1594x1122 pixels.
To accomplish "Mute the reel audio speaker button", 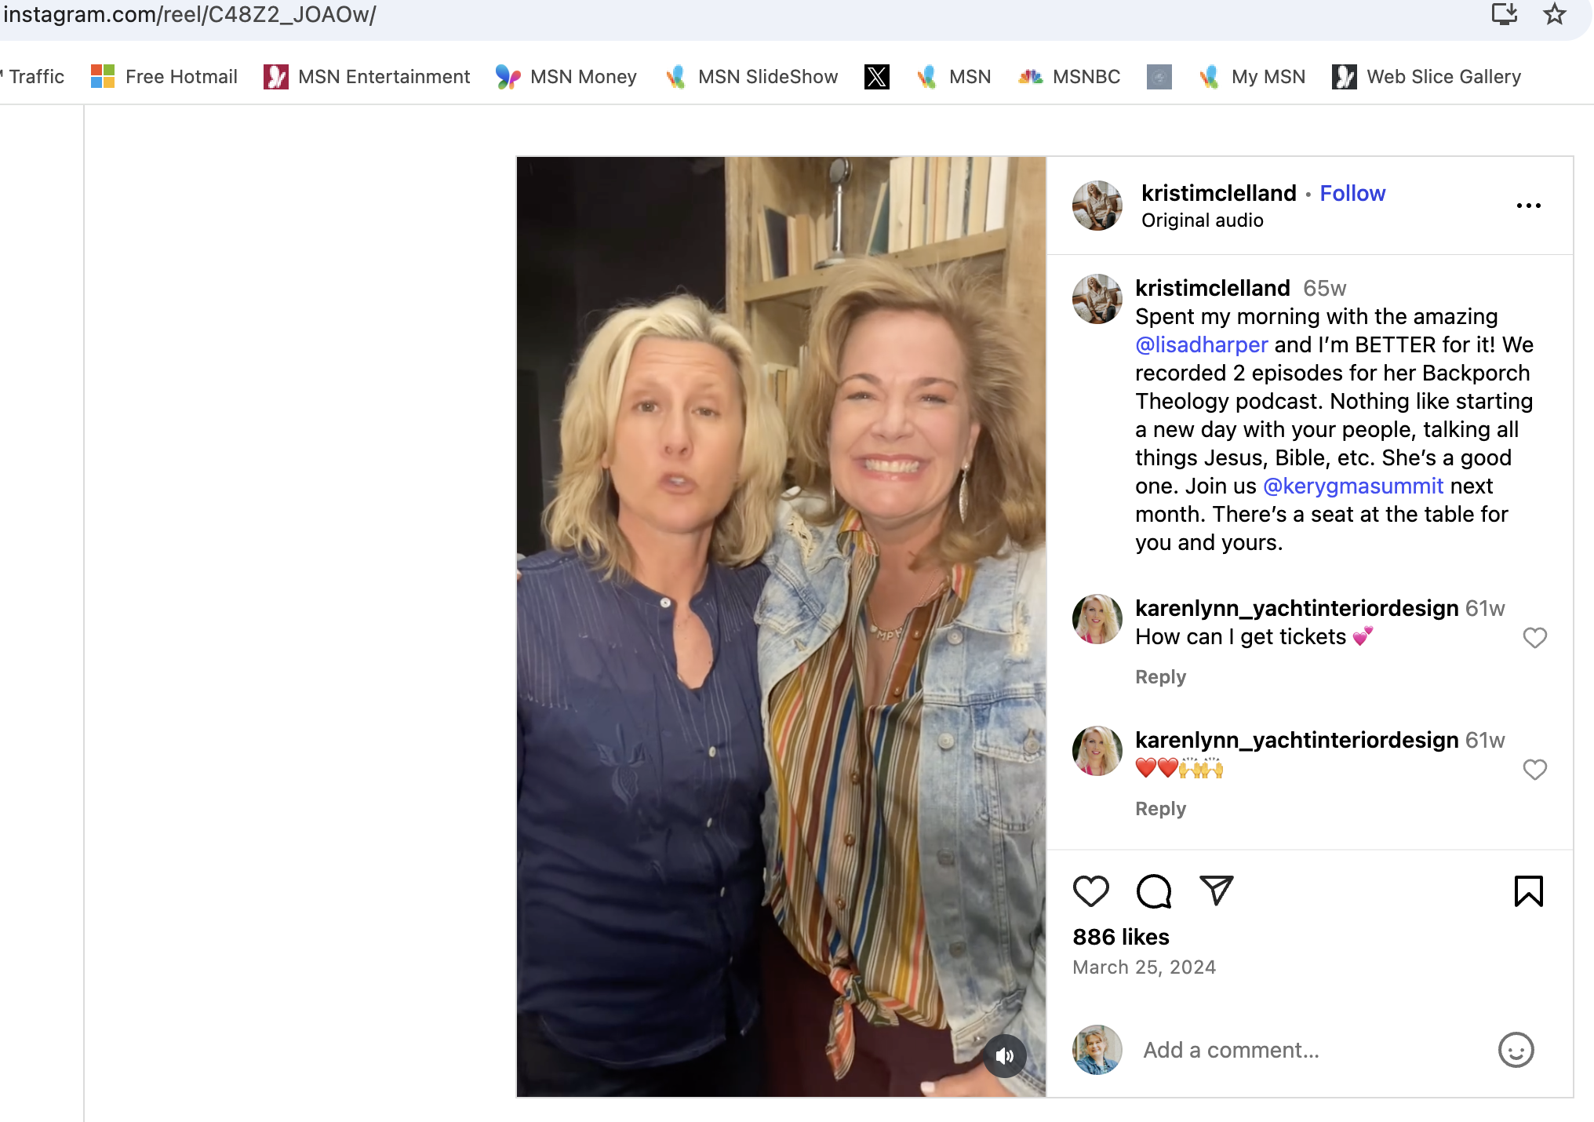I will 1005,1056.
